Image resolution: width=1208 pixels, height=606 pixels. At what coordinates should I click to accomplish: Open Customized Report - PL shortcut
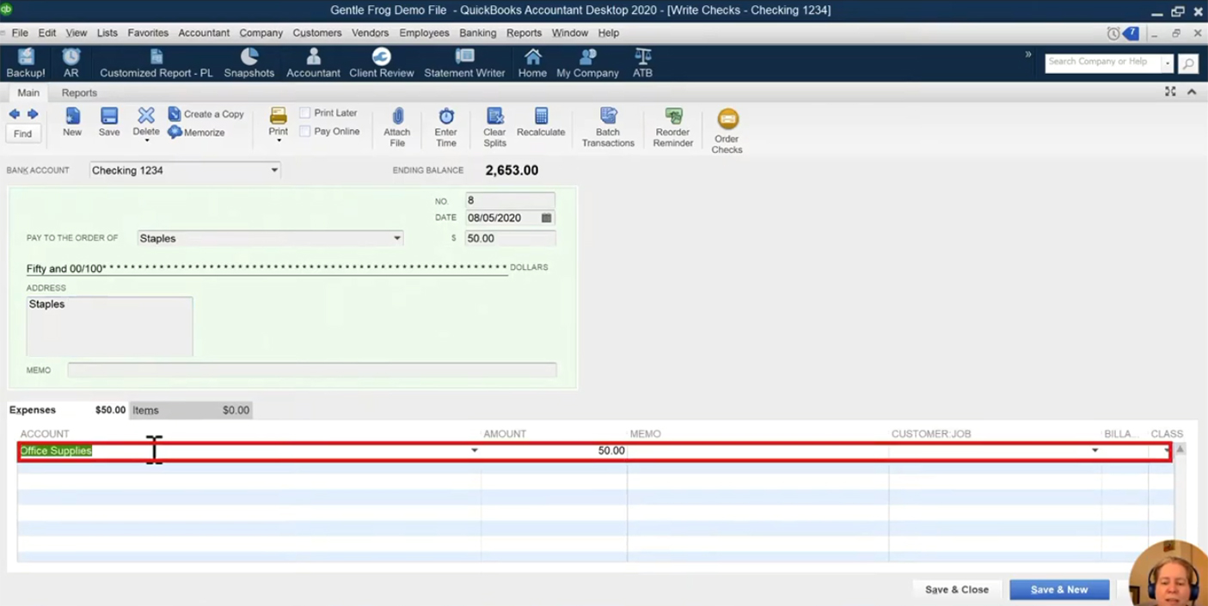point(156,63)
